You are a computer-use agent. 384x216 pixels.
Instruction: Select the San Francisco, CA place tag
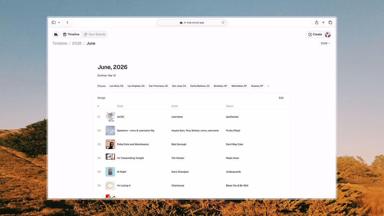158,86
